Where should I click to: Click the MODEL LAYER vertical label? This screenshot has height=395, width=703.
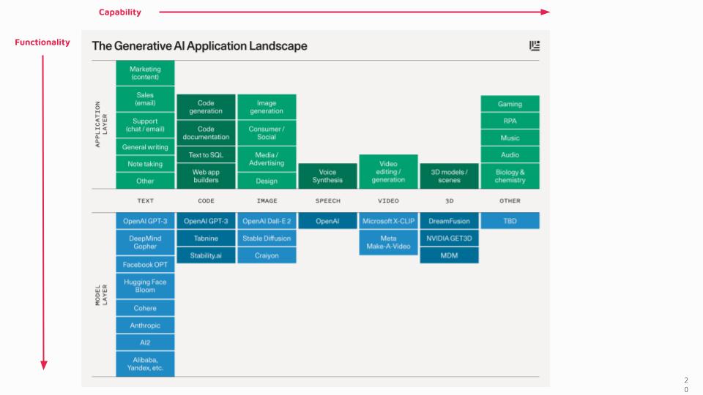101,295
